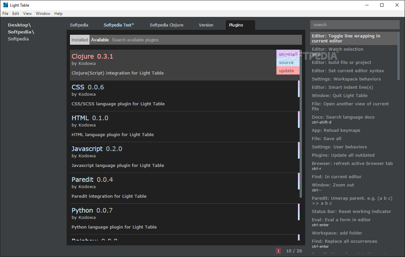Run Find: Replace all occurrences command
The width and height of the screenshot is (405, 257).
[x=354, y=243]
